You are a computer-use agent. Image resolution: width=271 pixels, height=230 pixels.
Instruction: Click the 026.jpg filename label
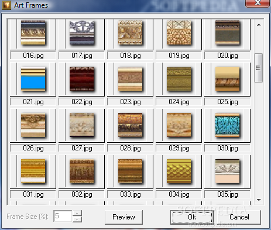[33, 148]
